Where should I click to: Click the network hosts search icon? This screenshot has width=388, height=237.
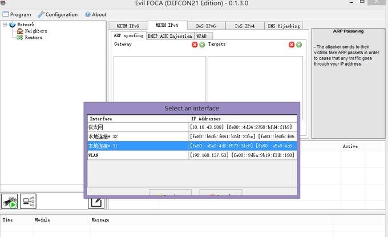point(28,202)
